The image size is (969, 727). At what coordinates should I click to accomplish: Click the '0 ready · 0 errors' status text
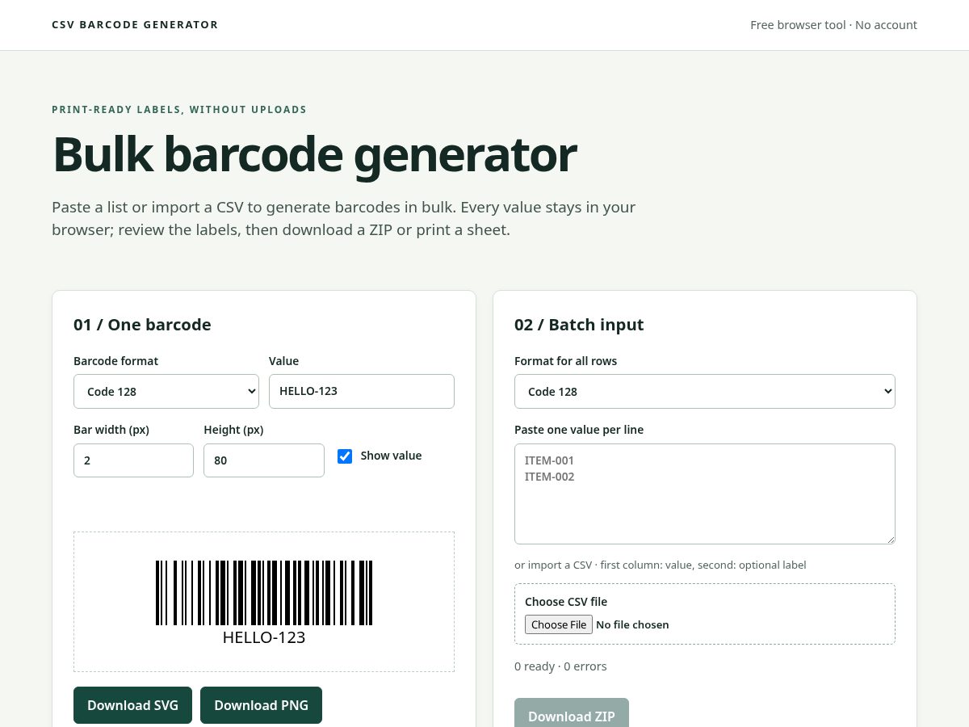point(560,666)
